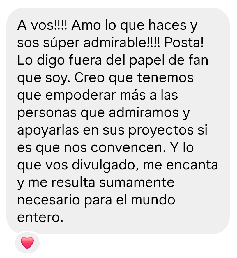Click the word "apoyarlas" in the message
Image resolution: width=237 pixels, height=258 pixels.
pos(48,130)
